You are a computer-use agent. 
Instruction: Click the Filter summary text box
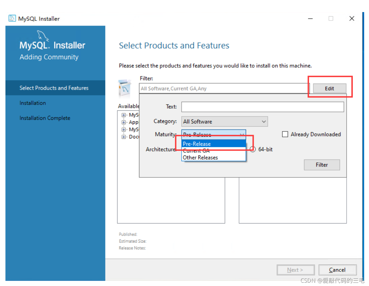point(224,89)
